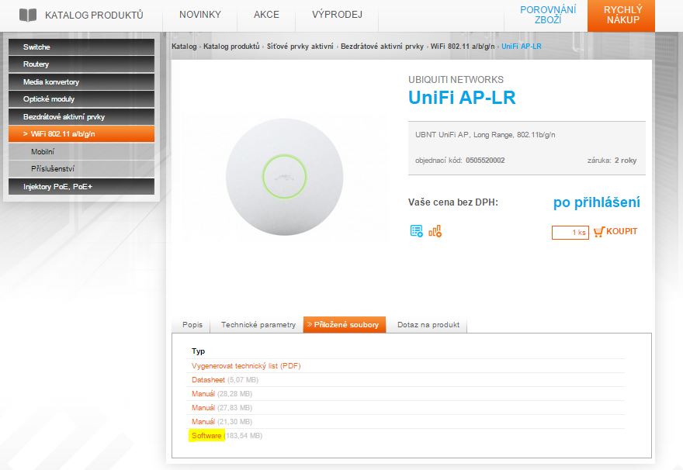Select Routery in the sidebar
This screenshot has width=683, height=470.
(81, 64)
